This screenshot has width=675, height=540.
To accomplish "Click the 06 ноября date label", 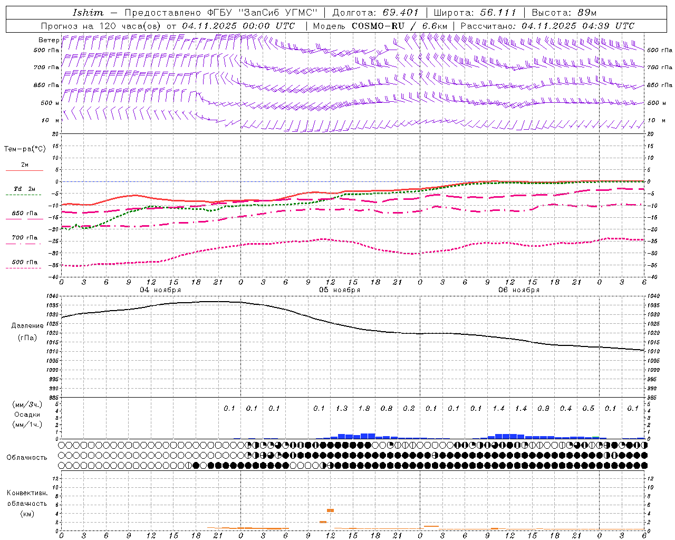I will (x=519, y=290).
